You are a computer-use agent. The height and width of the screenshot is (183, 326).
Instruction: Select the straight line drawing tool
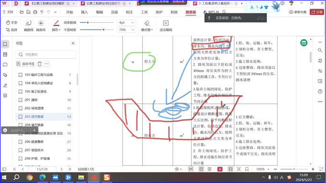coord(41,26)
